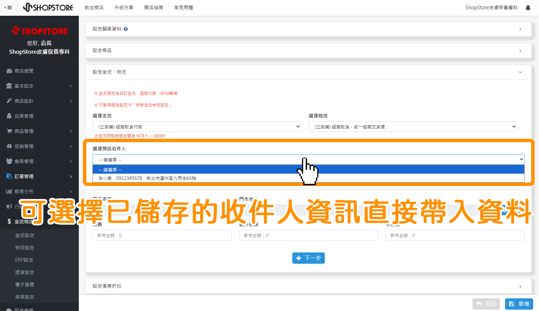This screenshot has width=539, height=311.
Task: Click the dollar sign 金流物流 icon
Action: pos(9,222)
